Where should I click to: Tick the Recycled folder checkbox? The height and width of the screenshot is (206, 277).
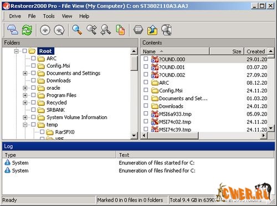[33, 102]
